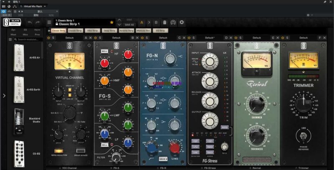Solo the FG-Stress module with S

tap(194, 38)
